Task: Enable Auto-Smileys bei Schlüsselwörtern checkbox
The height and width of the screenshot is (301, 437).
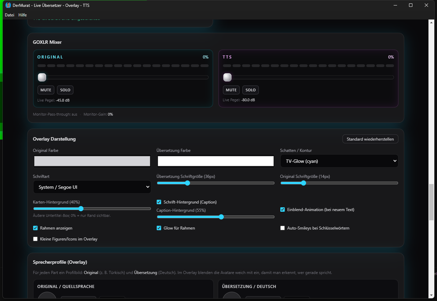Action: pyautogui.click(x=282, y=228)
